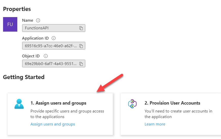This screenshot has width=221, height=139.
Task: Select the Object ID text field
Action: [53, 64]
